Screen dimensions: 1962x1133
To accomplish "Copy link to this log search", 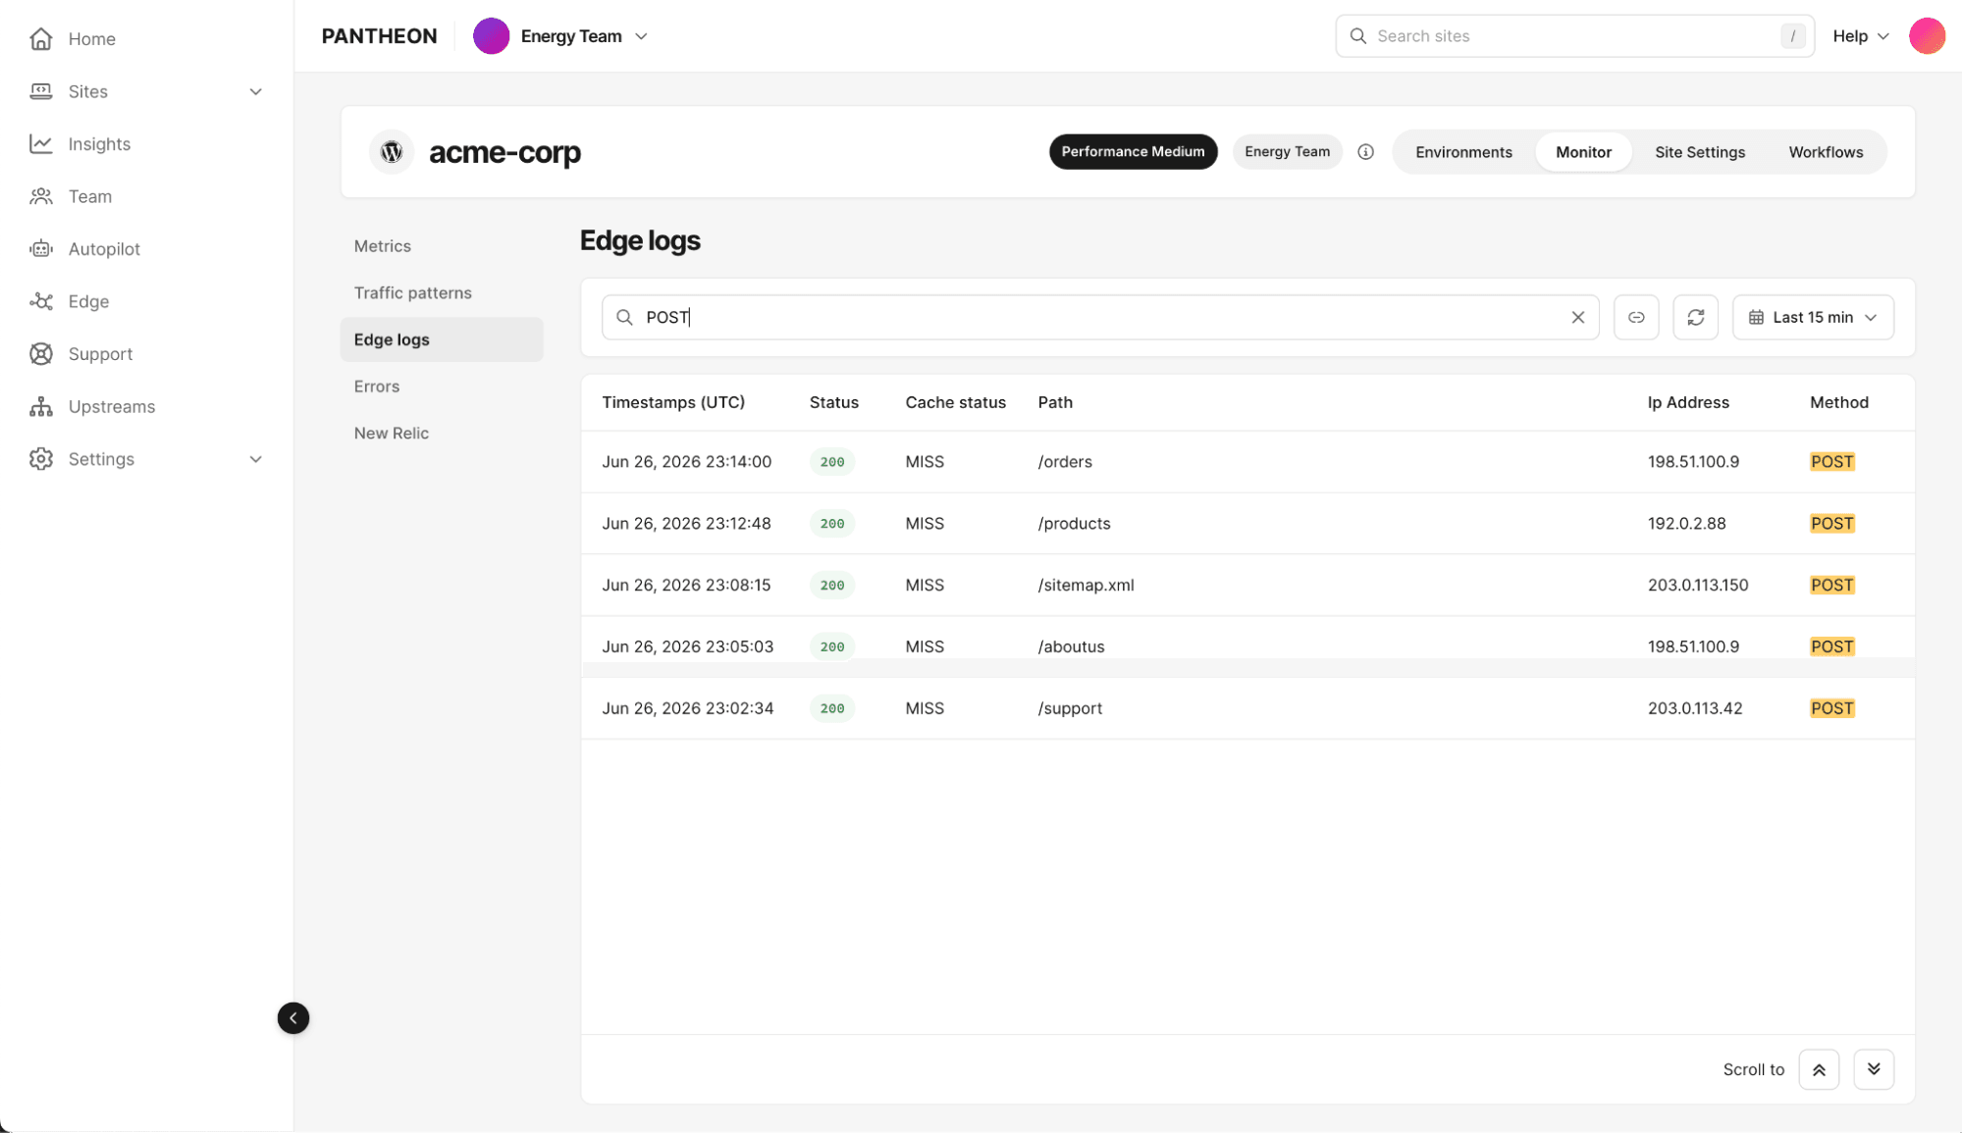I will tap(1636, 317).
